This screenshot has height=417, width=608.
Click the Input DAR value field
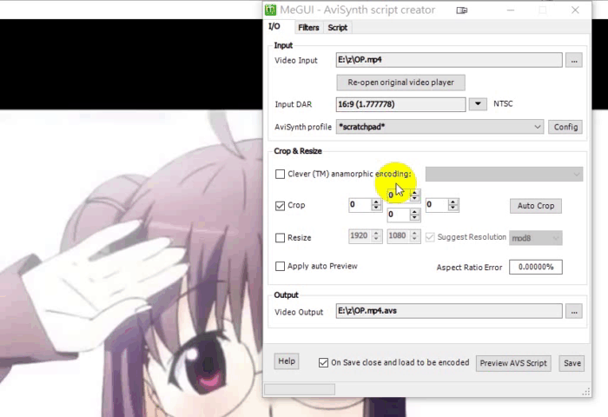pyautogui.click(x=400, y=104)
